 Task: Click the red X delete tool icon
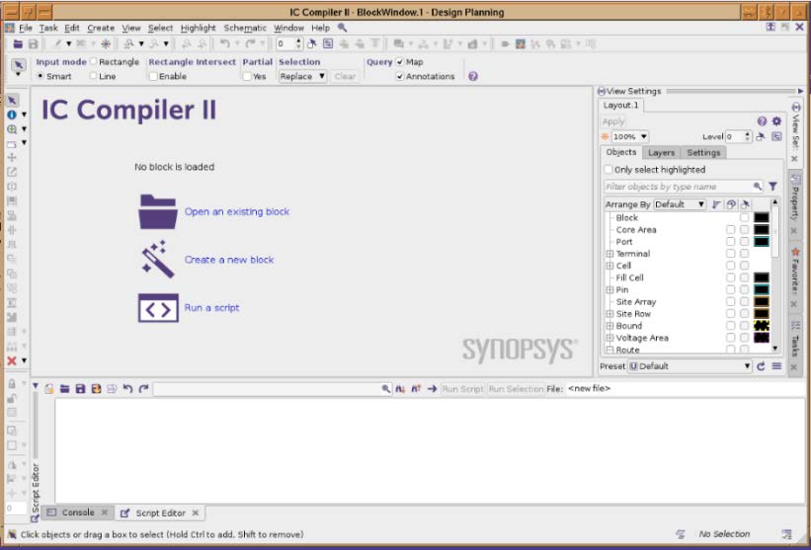point(12,360)
